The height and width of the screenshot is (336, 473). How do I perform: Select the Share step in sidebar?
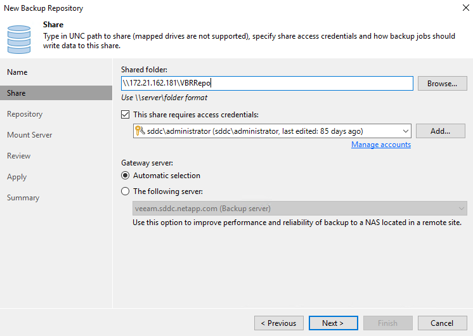pos(16,93)
